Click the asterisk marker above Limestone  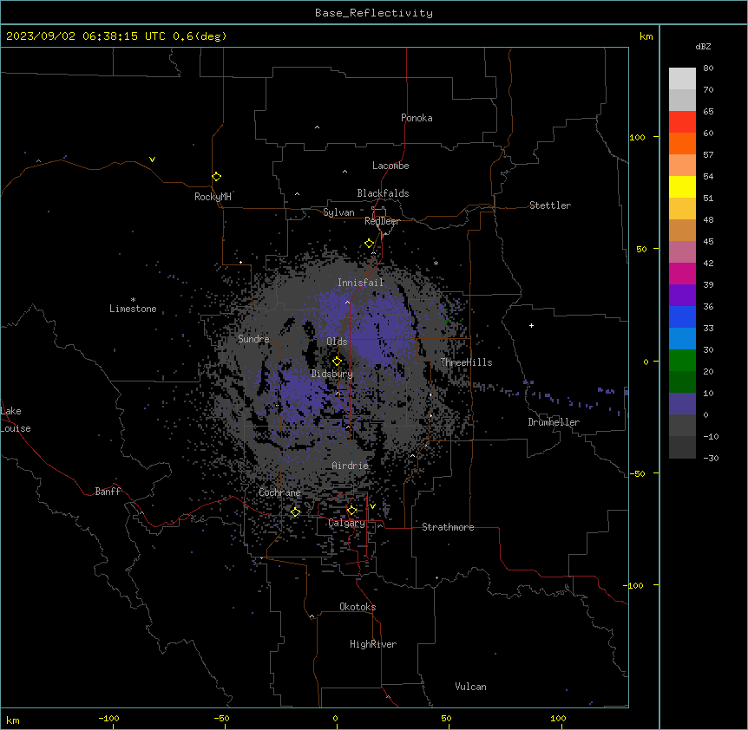(133, 299)
